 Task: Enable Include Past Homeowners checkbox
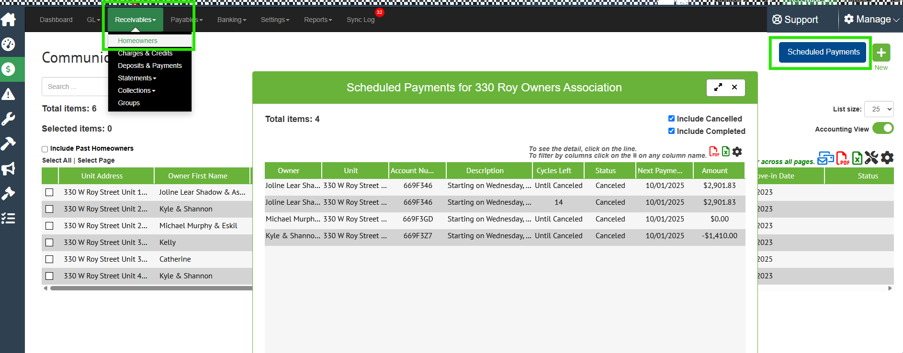(45, 149)
